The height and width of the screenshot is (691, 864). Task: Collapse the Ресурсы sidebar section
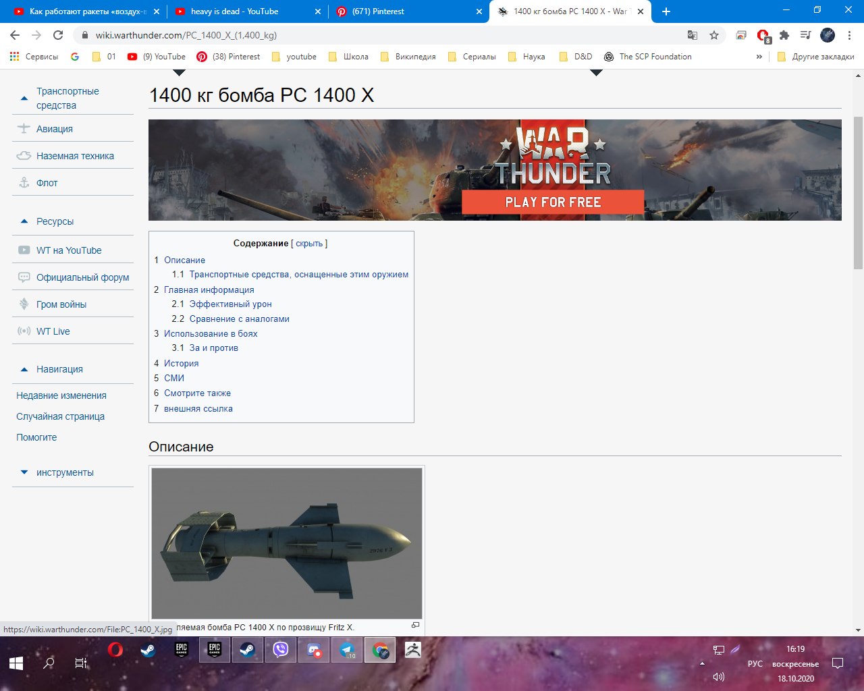24,221
